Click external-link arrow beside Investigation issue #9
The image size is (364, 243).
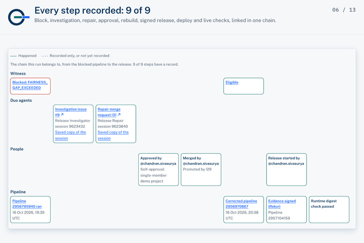(62, 114)
